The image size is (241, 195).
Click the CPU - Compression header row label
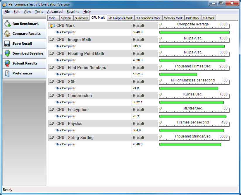(74, 95)
